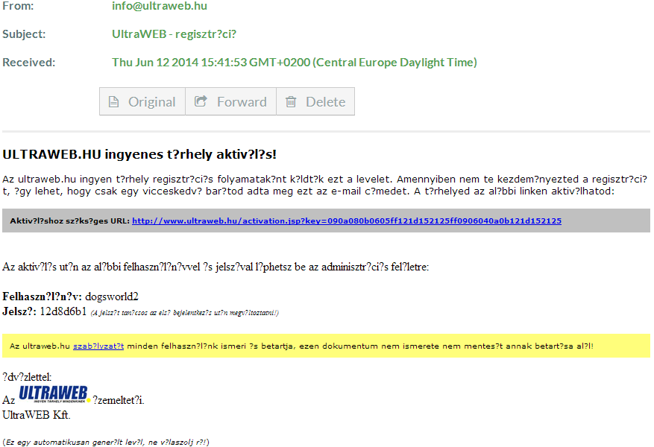Viewport: 654px width, 447px height.
Task: Click the Delete button's trash icon
Action: point(291,101)
